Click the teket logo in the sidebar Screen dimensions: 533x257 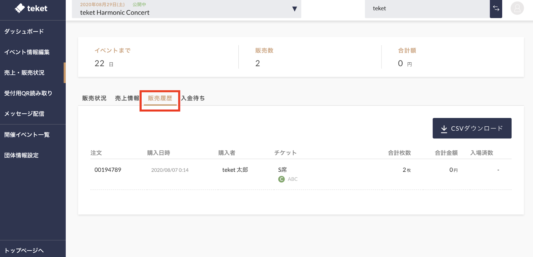pyautogui.click(x=31, y=9)
